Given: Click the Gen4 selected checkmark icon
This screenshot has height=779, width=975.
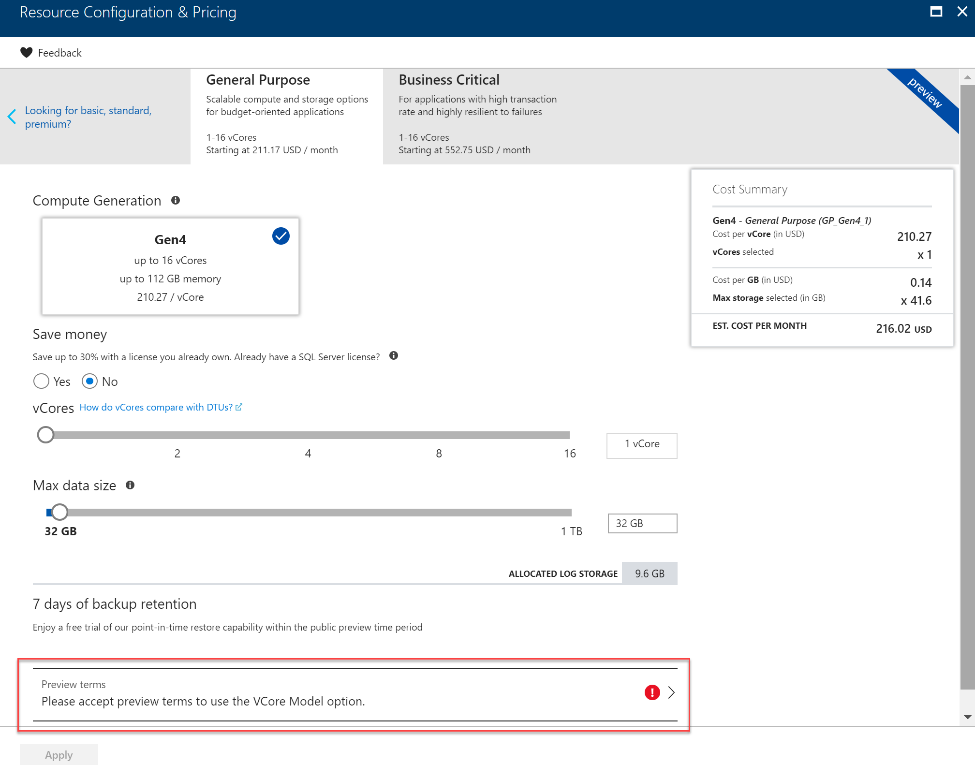Looking at the screenshot, I should [281, 236].
